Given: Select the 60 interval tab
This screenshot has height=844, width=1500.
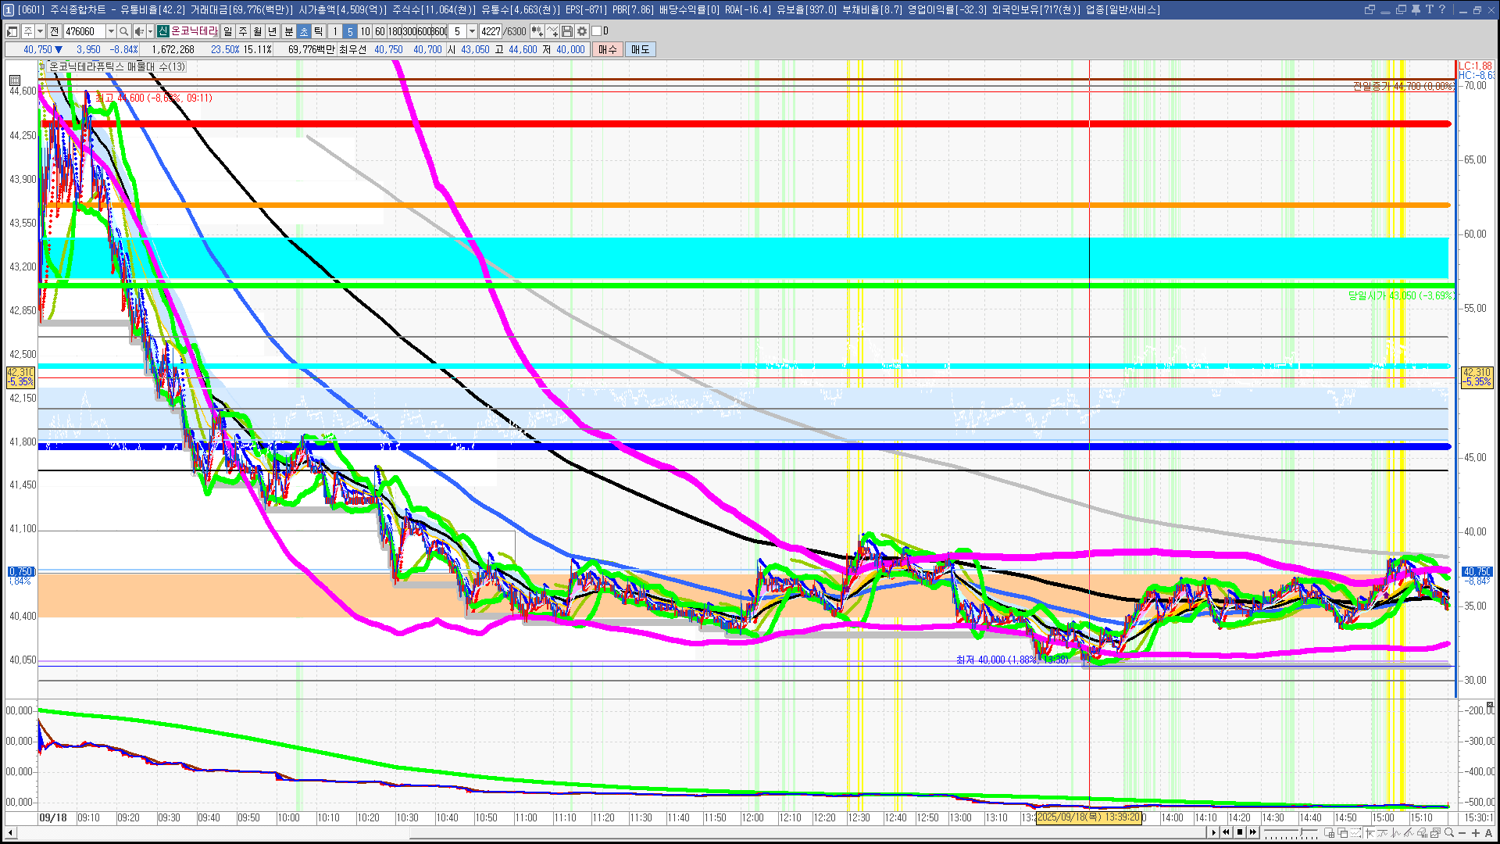Looking at the screenshot, I should tap(380, 31).
